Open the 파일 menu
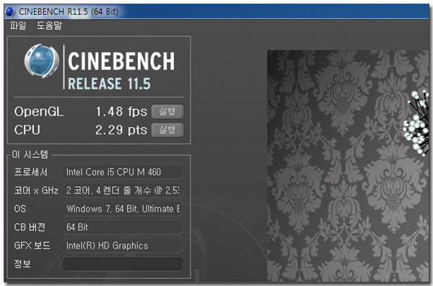Screen dimensions: 433x286 coord(18,26)
